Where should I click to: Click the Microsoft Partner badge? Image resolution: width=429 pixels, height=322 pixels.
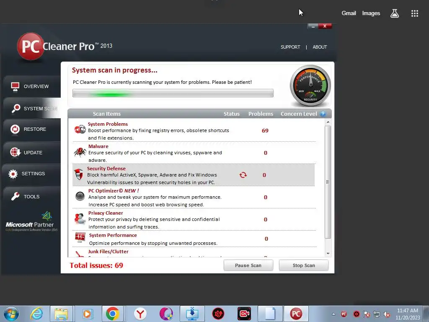click(x=31, y=221)
